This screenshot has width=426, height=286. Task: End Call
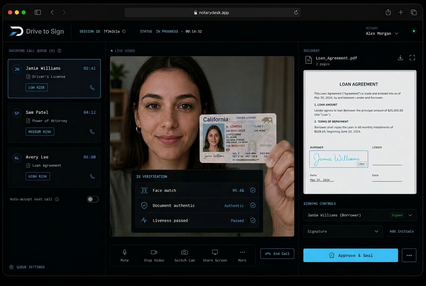click(x=277, y=254)
